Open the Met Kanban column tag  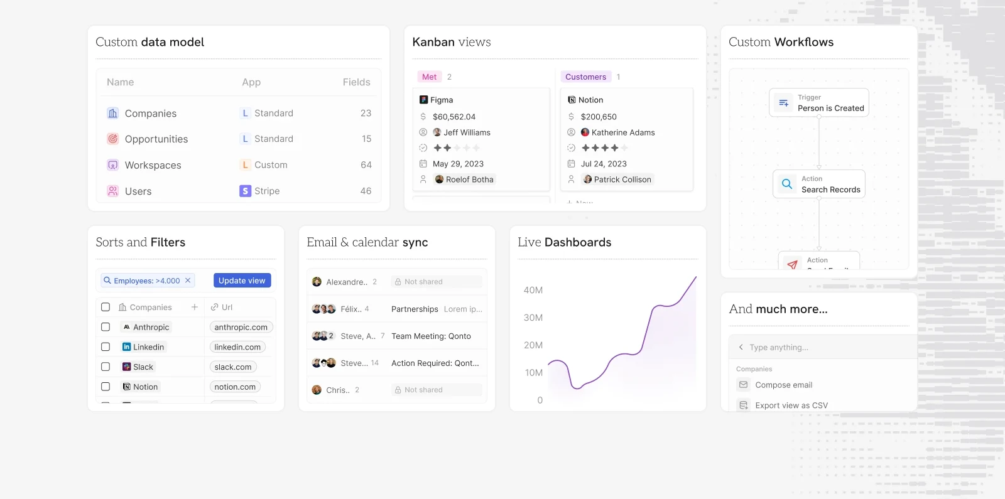[430, 77]
